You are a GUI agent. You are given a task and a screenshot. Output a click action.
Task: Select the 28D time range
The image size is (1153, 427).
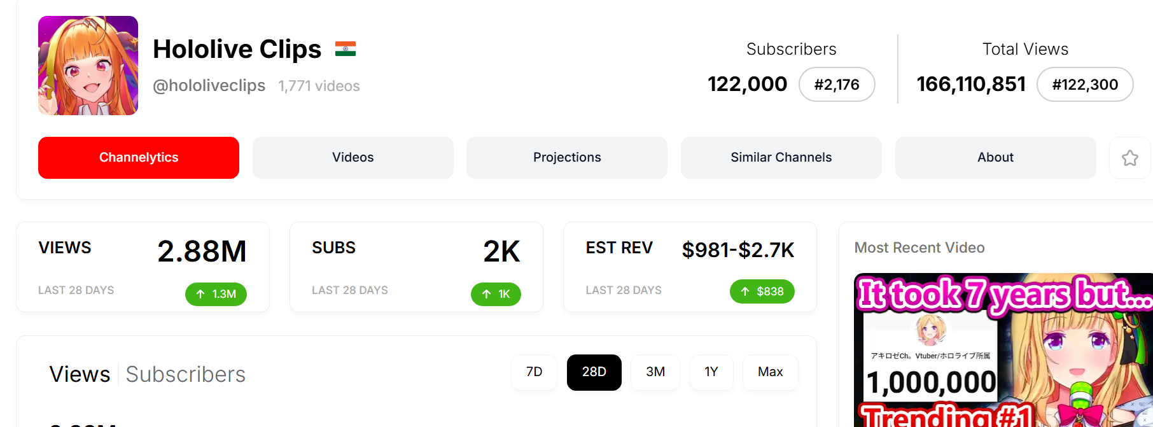(594, 372)
